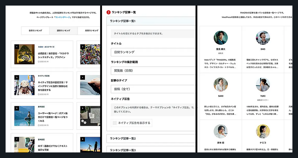Open the rank 3 girl with hat thumbnail
Viewport: 298px width, 158px height.
(x=25, y=85)
